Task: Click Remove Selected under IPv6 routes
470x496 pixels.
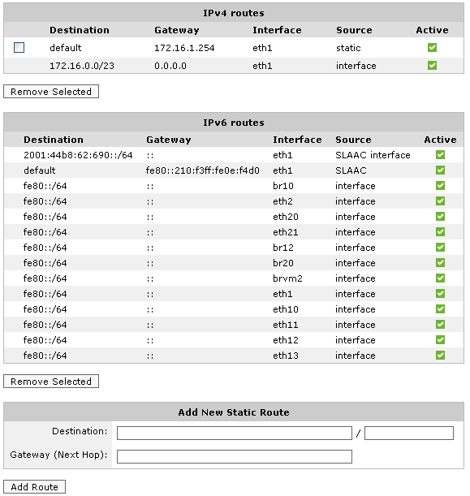Action: click(51, 382)
